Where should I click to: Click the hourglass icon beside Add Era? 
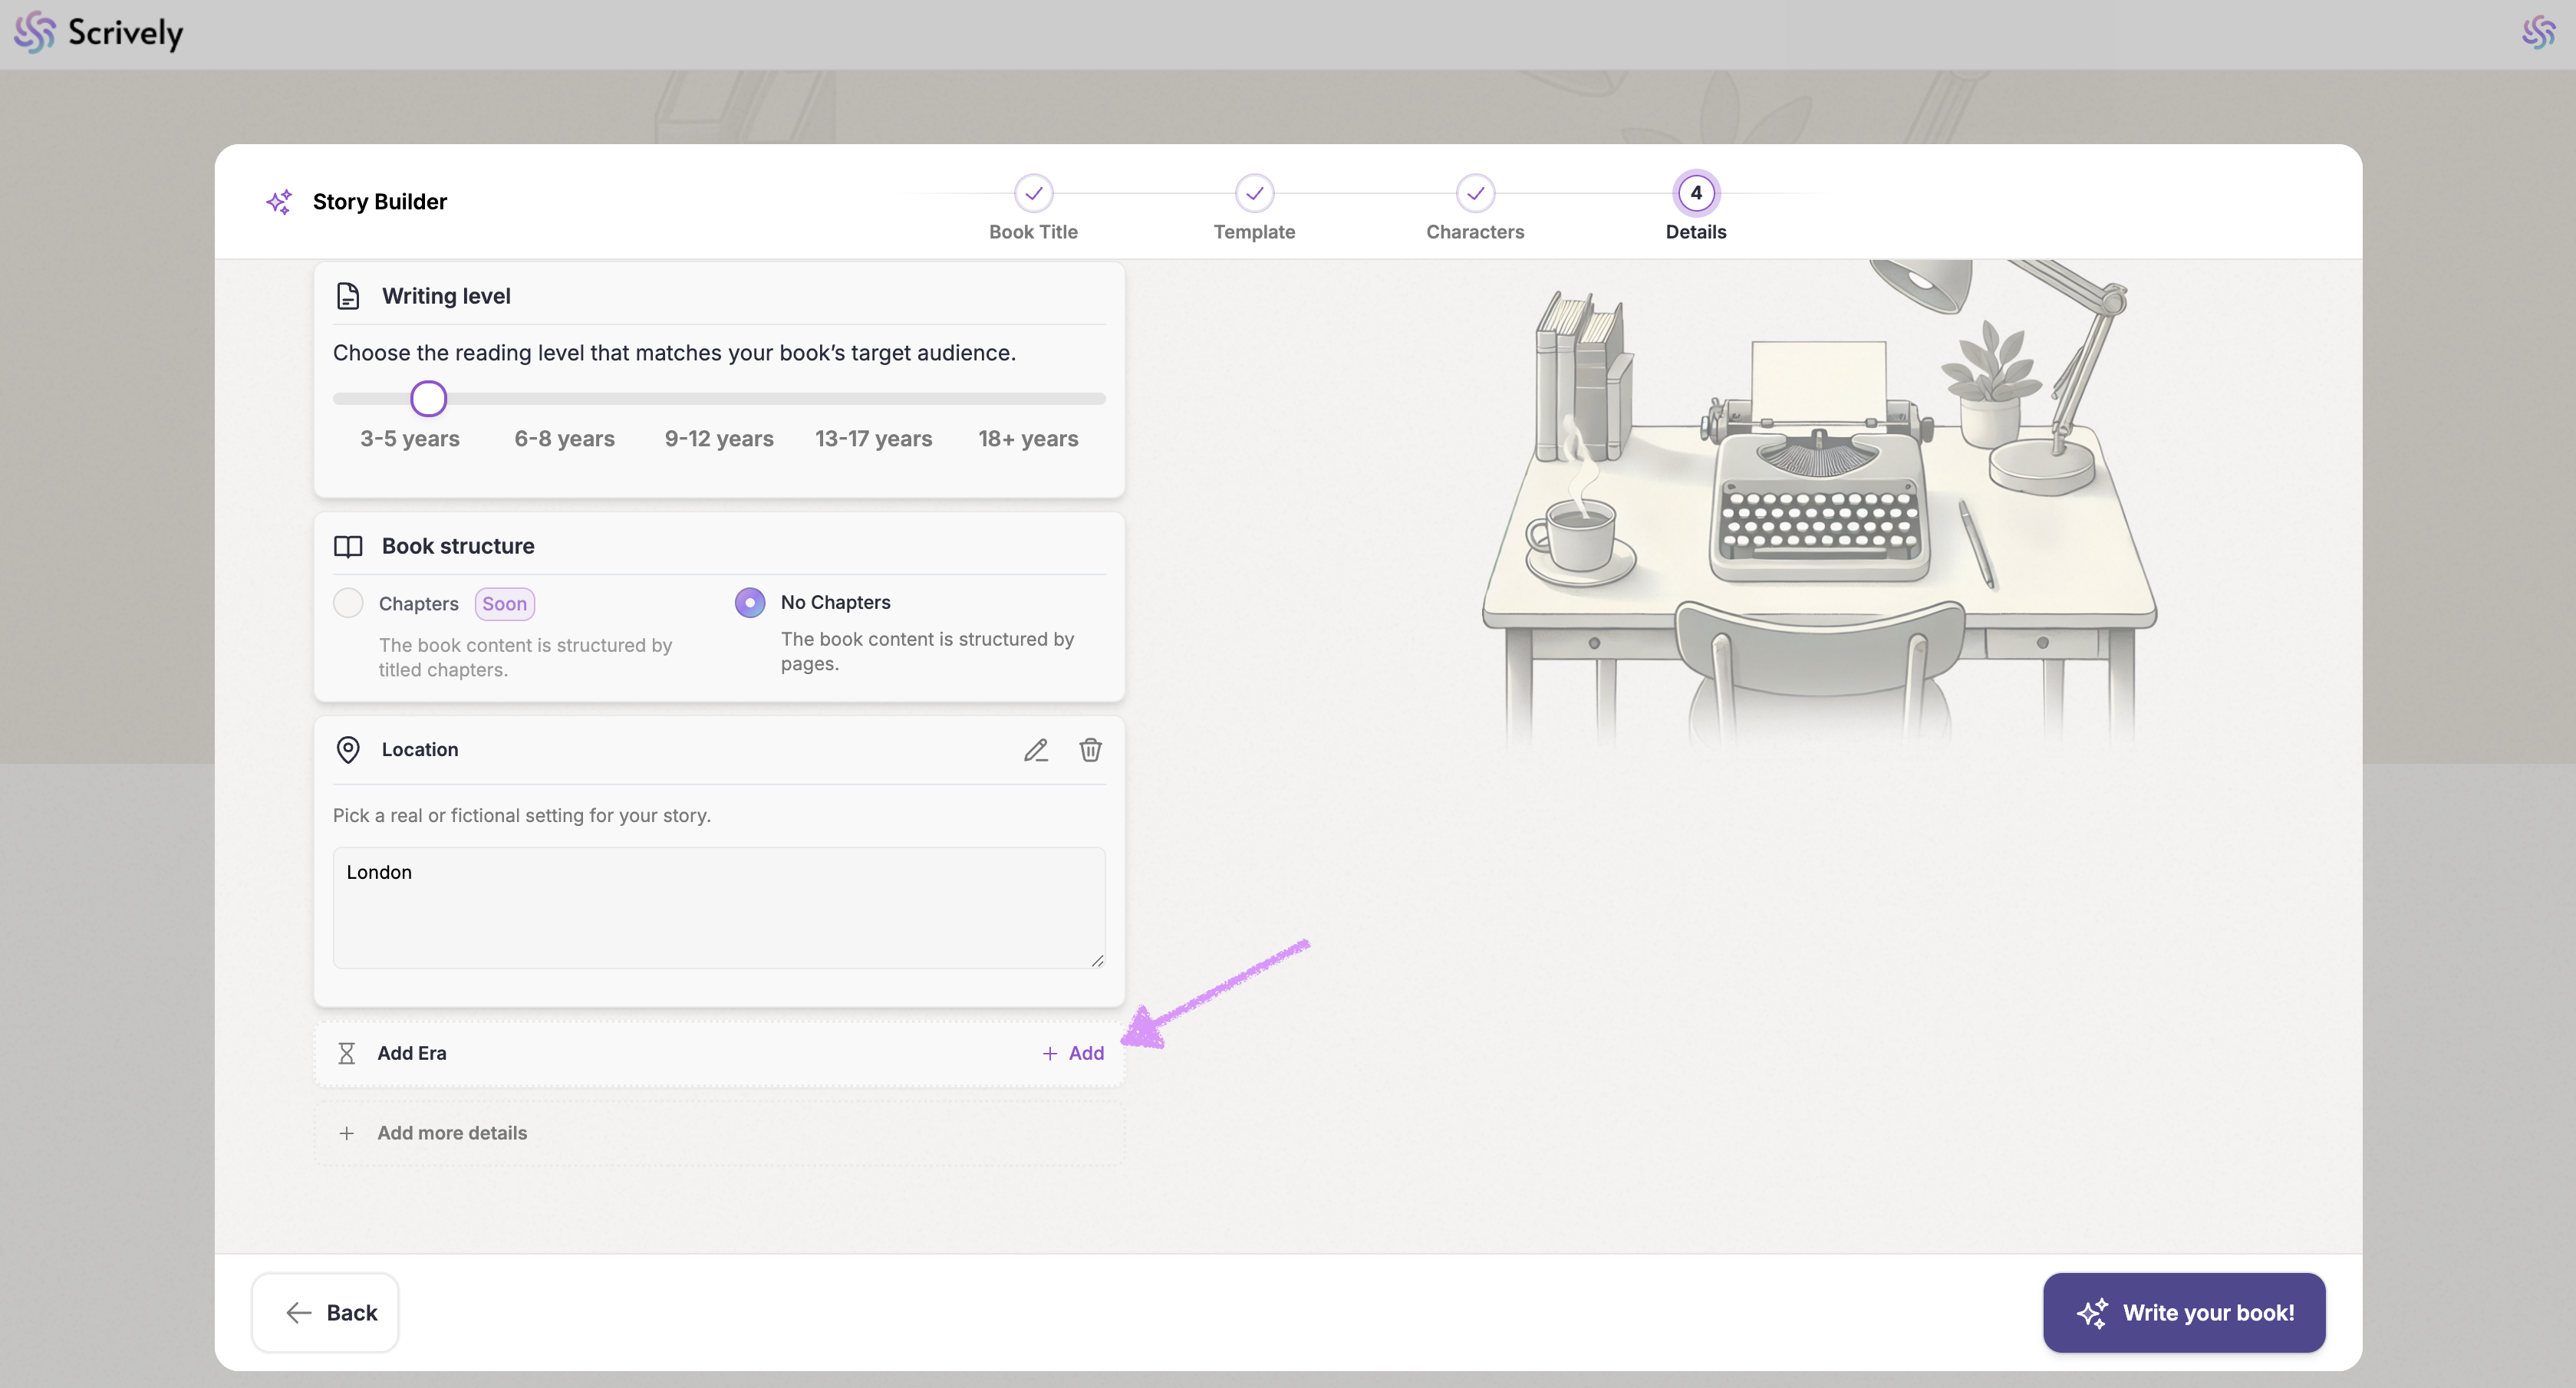coord(346,1053)
